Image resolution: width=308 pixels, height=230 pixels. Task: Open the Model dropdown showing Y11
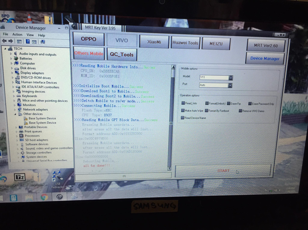[231, 78]
